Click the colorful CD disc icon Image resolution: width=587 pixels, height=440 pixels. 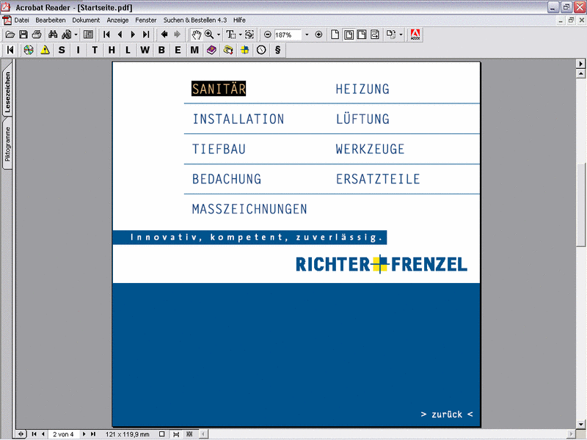pos(29,50)
